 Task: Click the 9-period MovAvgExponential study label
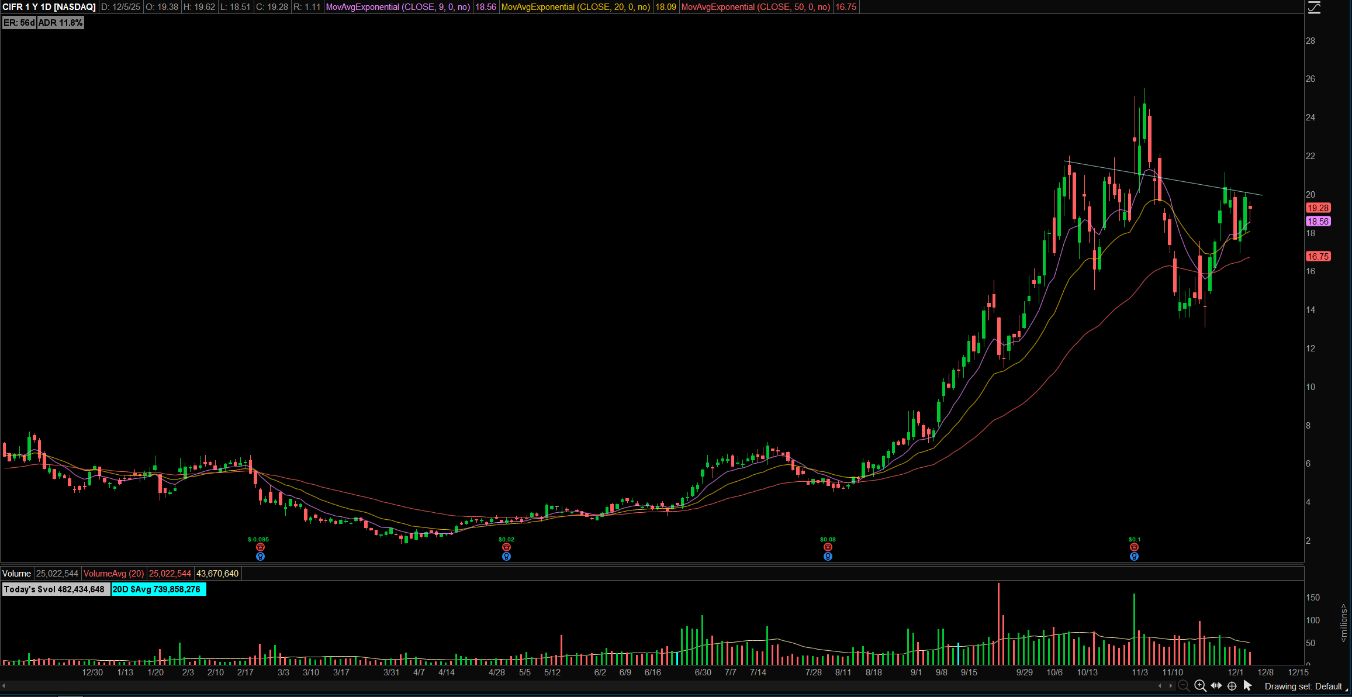(397, 7)
